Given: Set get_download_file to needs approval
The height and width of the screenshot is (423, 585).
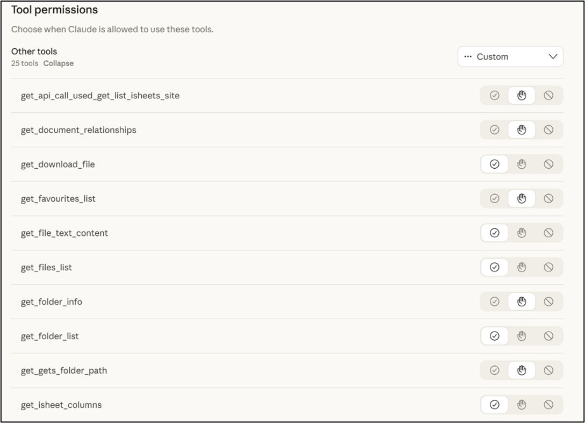Looking at the screenshot, I should (x=522, y=164).
